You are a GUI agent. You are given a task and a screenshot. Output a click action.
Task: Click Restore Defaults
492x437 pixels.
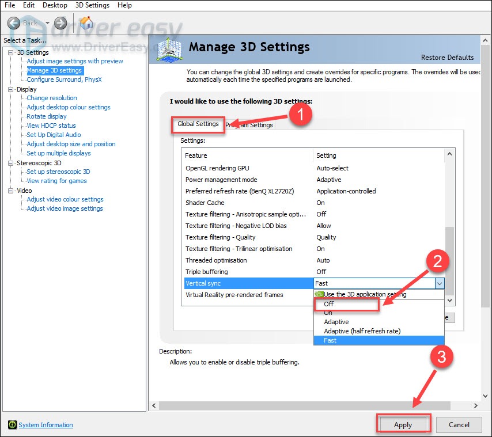[447, 58]
